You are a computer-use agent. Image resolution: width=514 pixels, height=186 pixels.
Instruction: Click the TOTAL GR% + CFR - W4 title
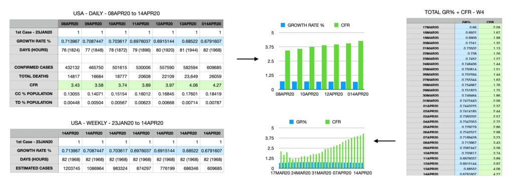click(454, 12)
